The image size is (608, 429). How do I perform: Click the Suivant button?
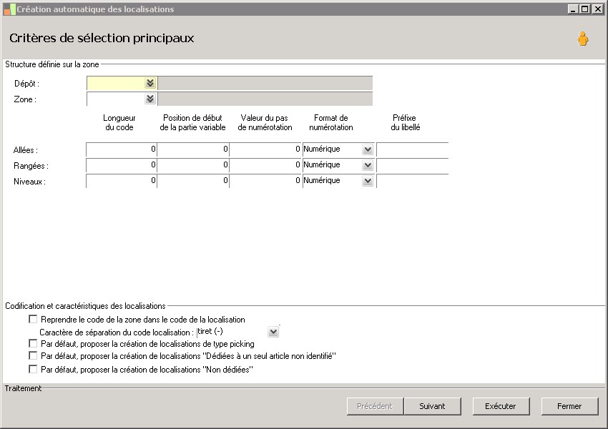pyautogui.click(x=432, y=406)
